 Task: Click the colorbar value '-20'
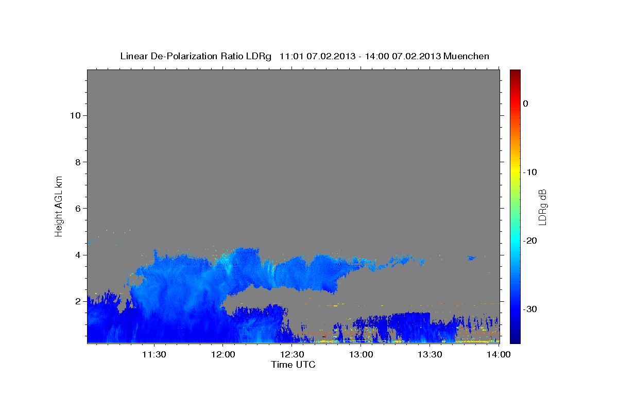[x=530, y=241]
